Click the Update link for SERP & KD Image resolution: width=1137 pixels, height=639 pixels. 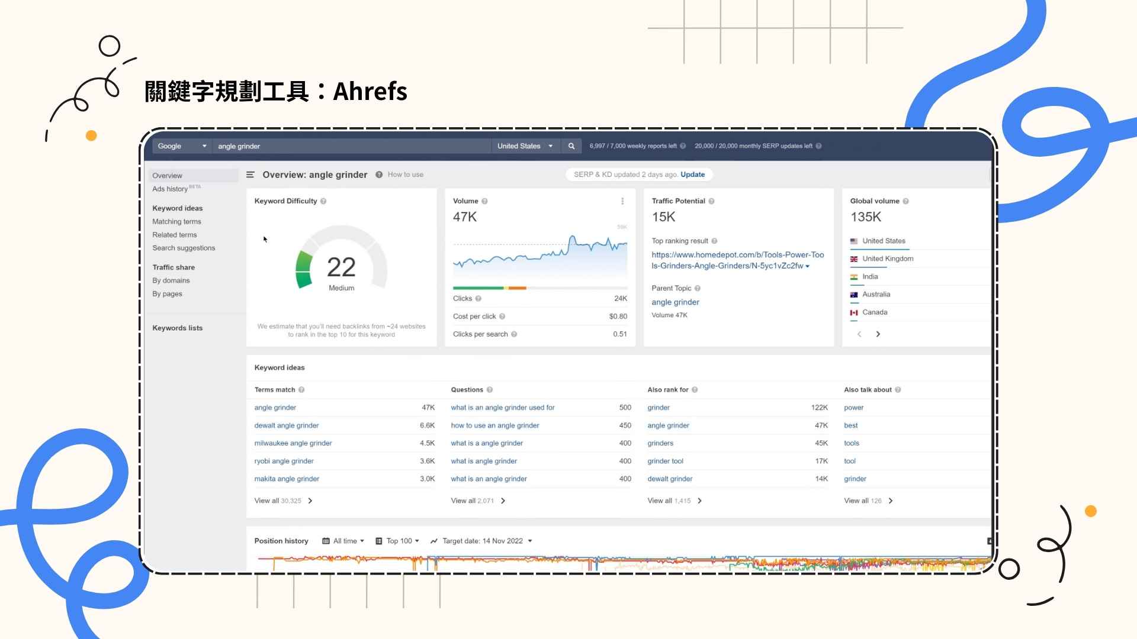point(692,175)
